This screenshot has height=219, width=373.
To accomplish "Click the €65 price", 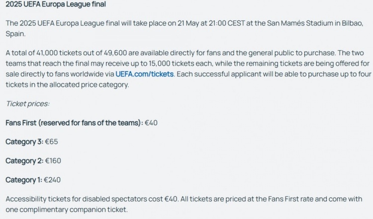I will pyautogui.click(x=52, y=142).
